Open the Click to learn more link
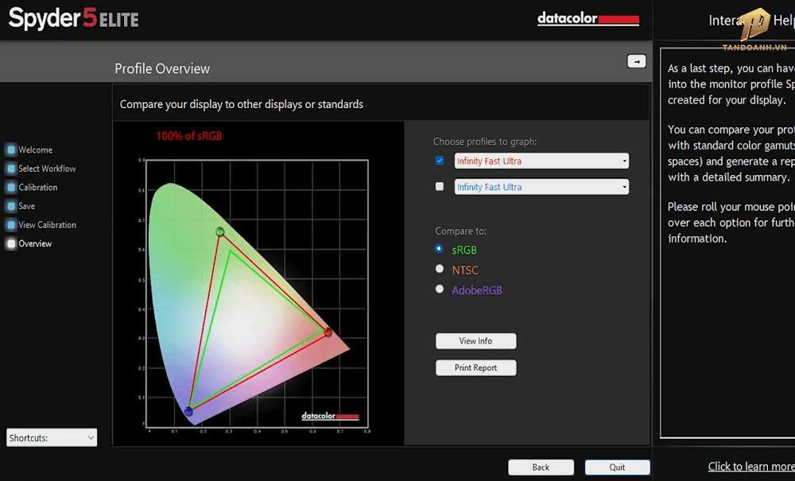 pyautogui.click(x=751, y=467)
